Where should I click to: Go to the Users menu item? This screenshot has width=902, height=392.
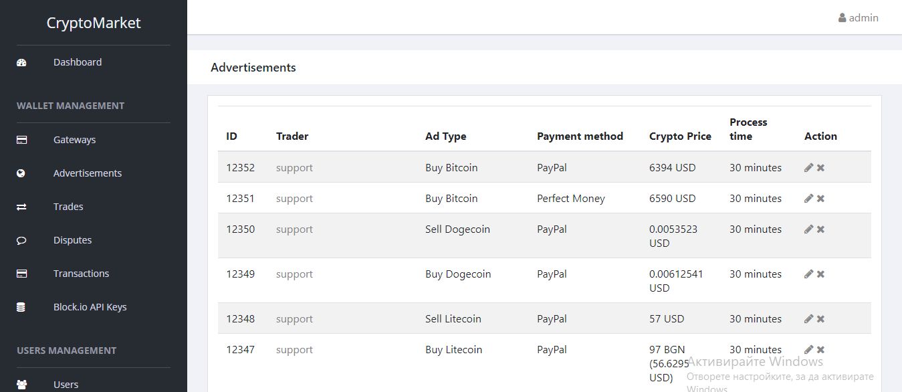point(66,385)
